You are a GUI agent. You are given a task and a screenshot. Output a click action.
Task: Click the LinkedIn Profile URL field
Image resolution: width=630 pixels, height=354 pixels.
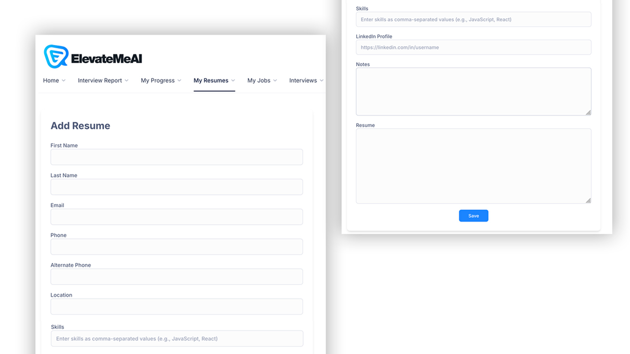(473, 47)
